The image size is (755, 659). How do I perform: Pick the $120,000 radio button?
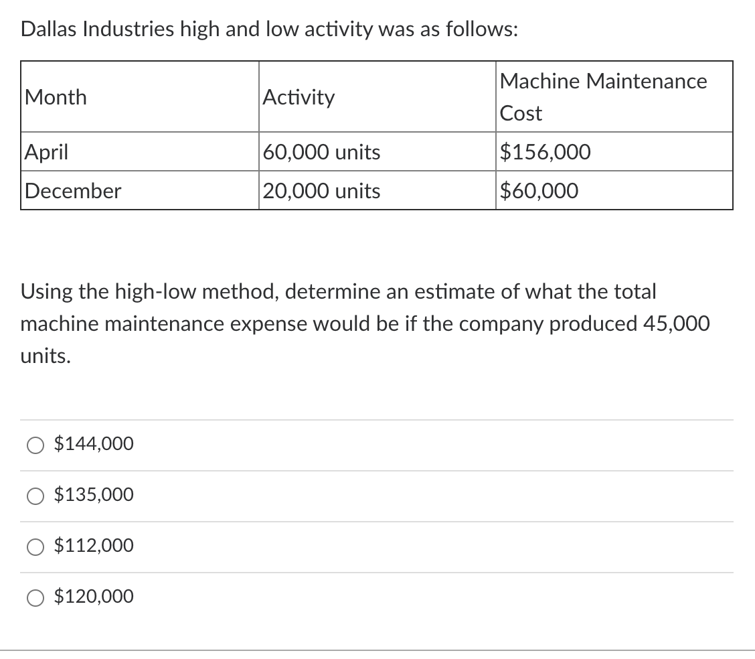(x=35, y=597)
